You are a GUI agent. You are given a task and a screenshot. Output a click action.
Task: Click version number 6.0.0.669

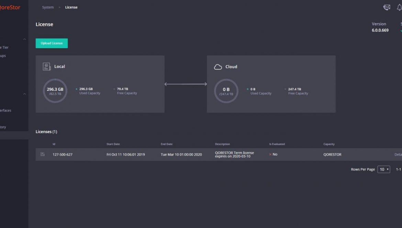380,30
